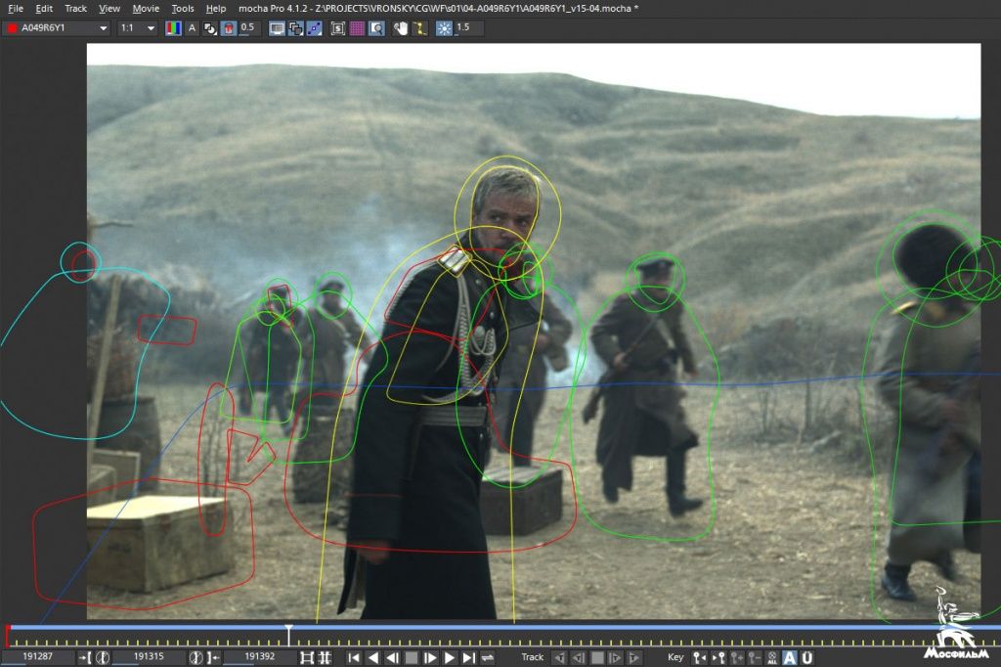This screenshot has width=1001, height=667.
Task: Toggle the show layer outlines monitor icon
Action: point(277,28)
